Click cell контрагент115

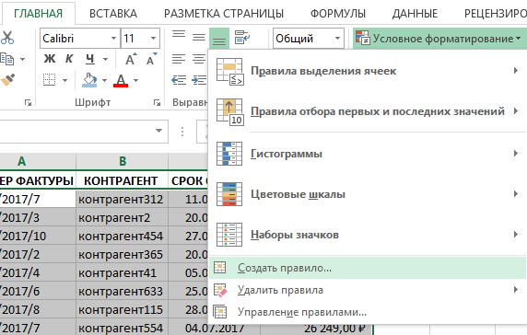tap(123, 310)
